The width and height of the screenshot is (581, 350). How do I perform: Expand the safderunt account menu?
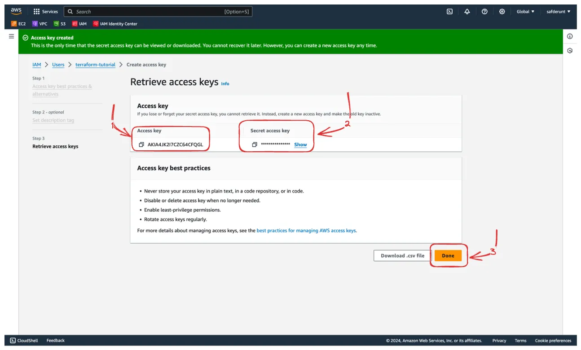coord(559,12)
